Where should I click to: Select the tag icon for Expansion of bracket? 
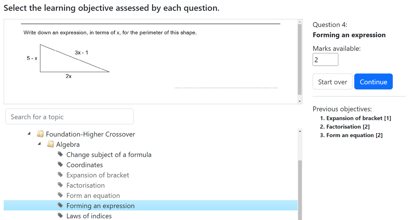(x=60, y=175)
